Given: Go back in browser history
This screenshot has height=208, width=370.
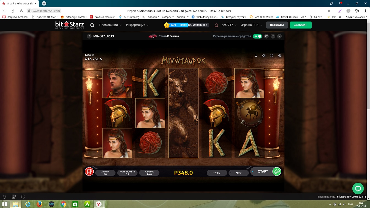Looking at the screenshot, I should point(5,11).
